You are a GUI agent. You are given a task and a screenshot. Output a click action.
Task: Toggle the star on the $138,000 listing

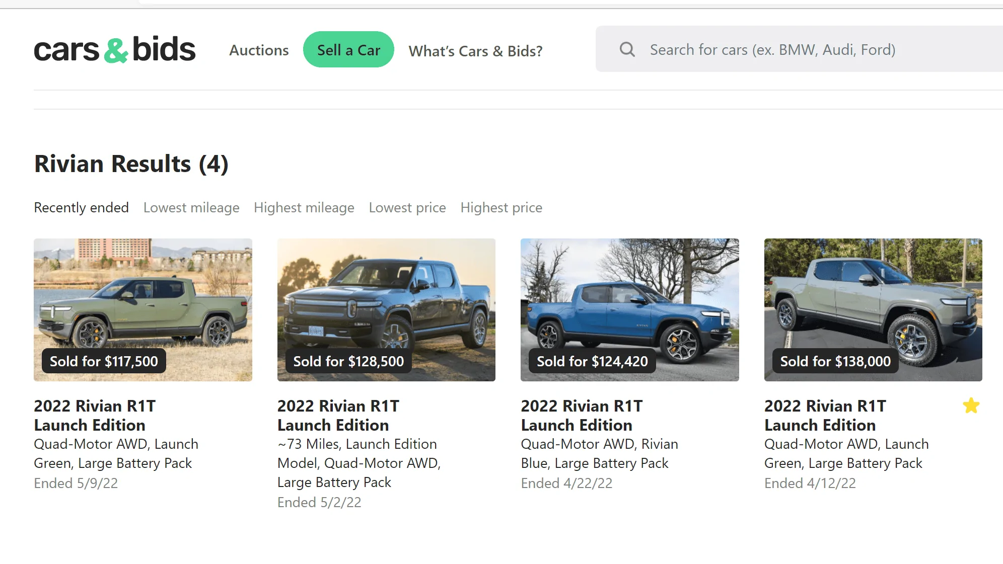pyautogui.click(x=971, y=406)
